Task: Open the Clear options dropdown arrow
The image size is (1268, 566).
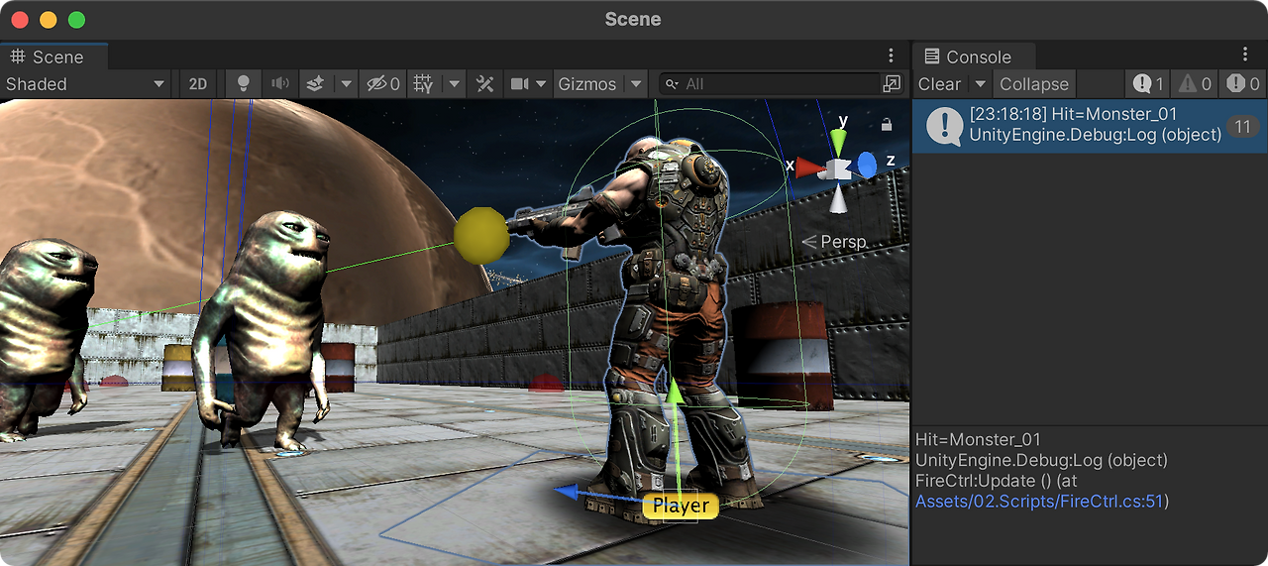Action: click(x=980, y=84)
